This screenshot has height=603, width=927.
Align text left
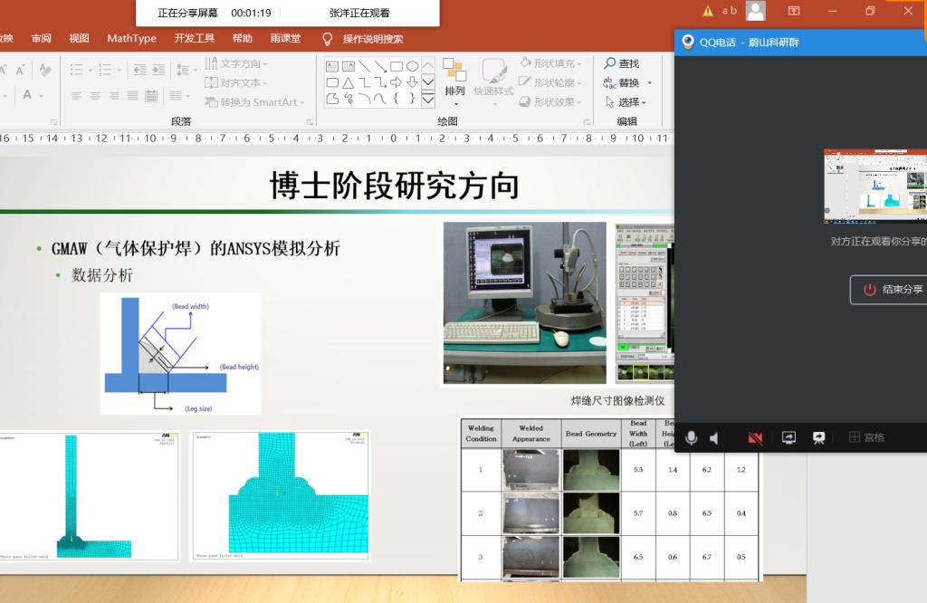[x=76, y=95]
